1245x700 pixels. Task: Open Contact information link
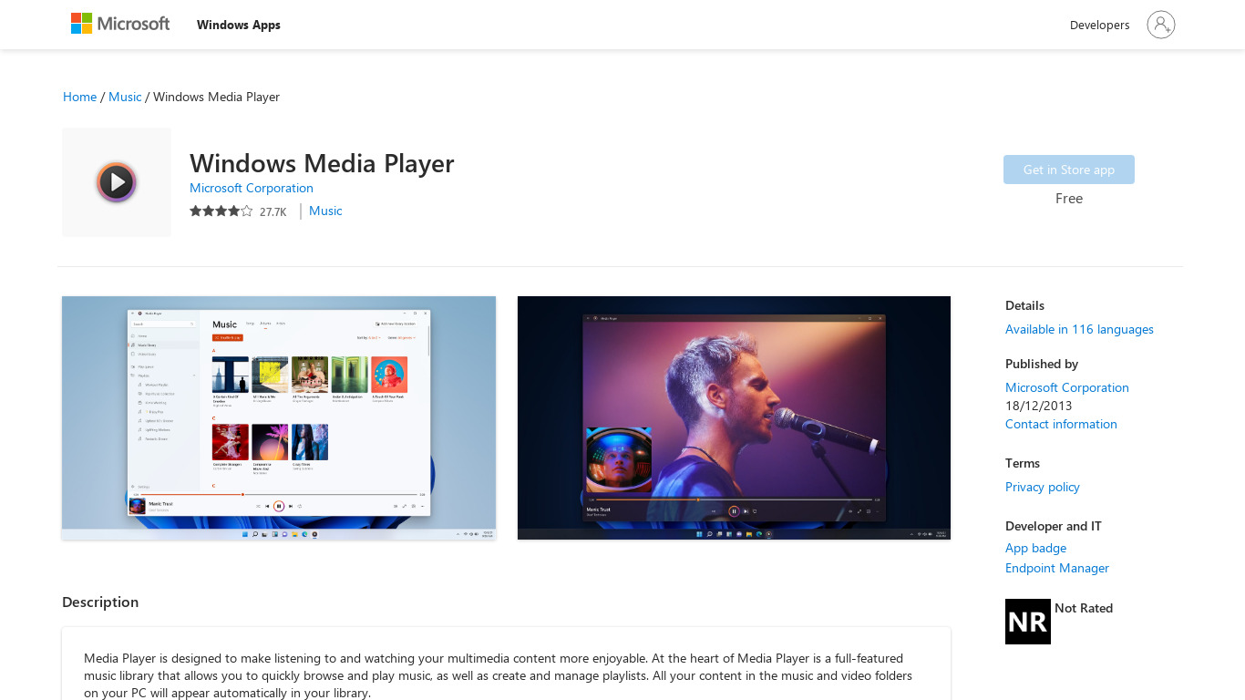point(1061,424)
